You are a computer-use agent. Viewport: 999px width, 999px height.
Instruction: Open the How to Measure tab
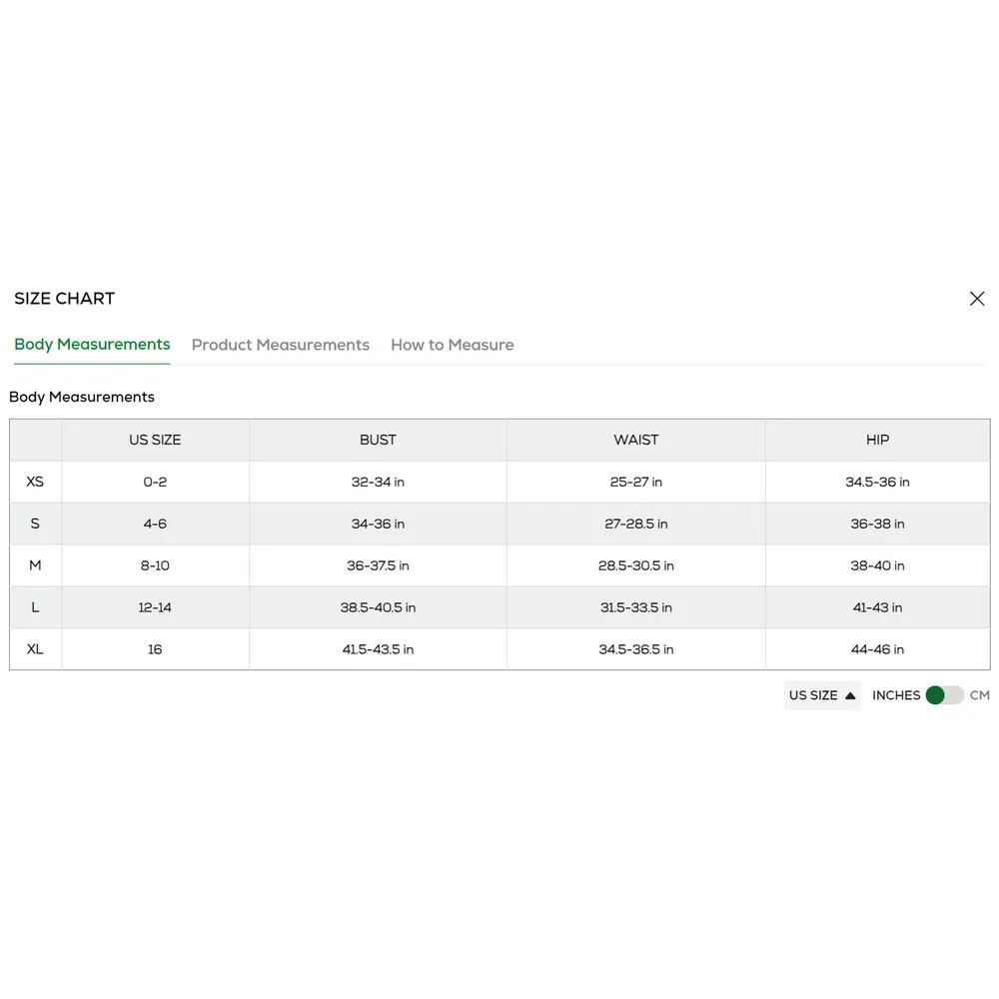pyautogui.click(x=453, y=345)
